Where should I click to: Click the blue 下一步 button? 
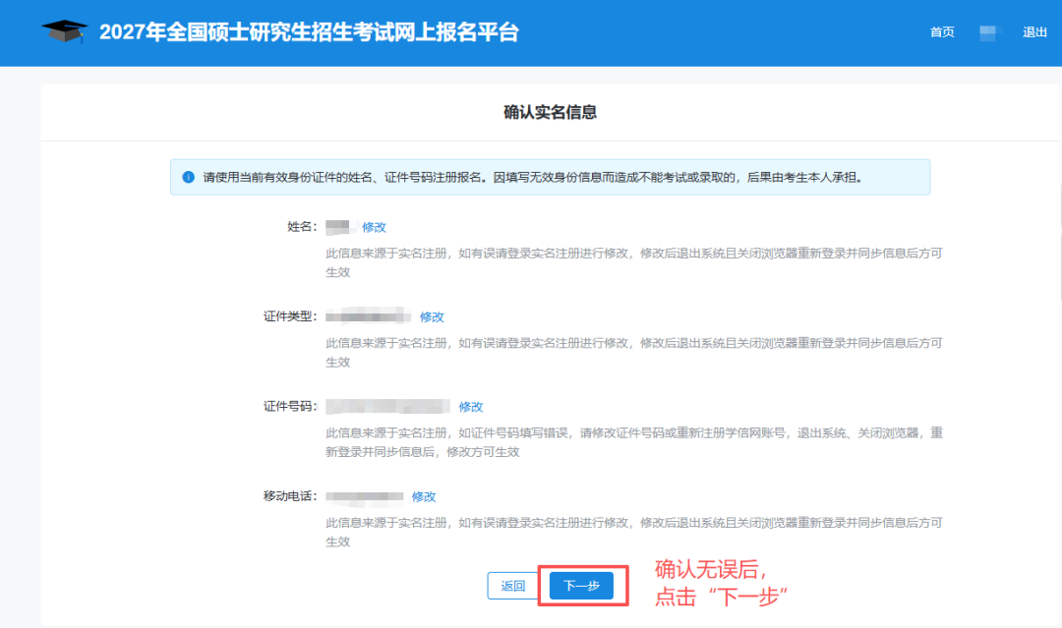pos(581,586)
